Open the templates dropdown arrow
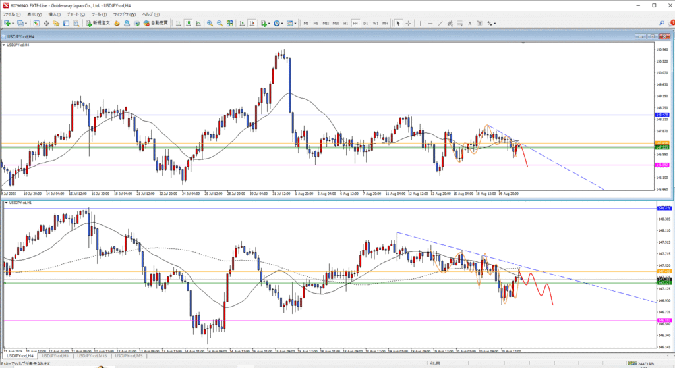The width and height of the screenshot is (675, 368). [x=295, y=23]
